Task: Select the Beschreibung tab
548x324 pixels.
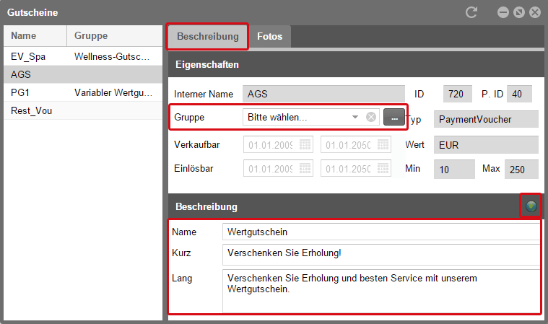Action: pos(208,36)
